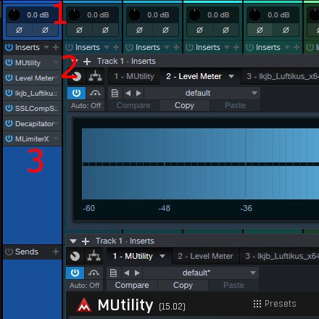Click sidechain icon in MUtility window

(x=94, y=273)
